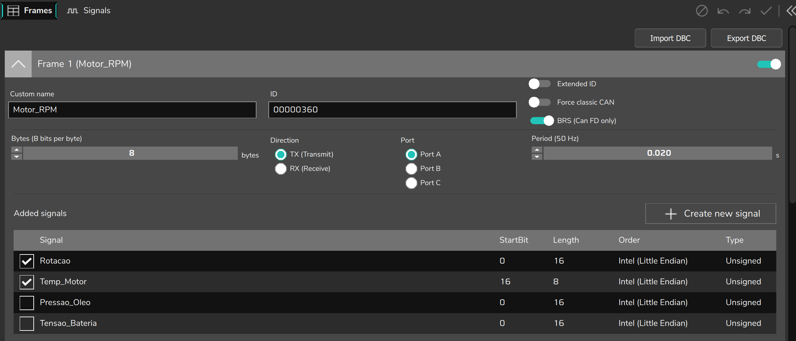
Task: Choose Port B radio button
Action: (411, 169)
